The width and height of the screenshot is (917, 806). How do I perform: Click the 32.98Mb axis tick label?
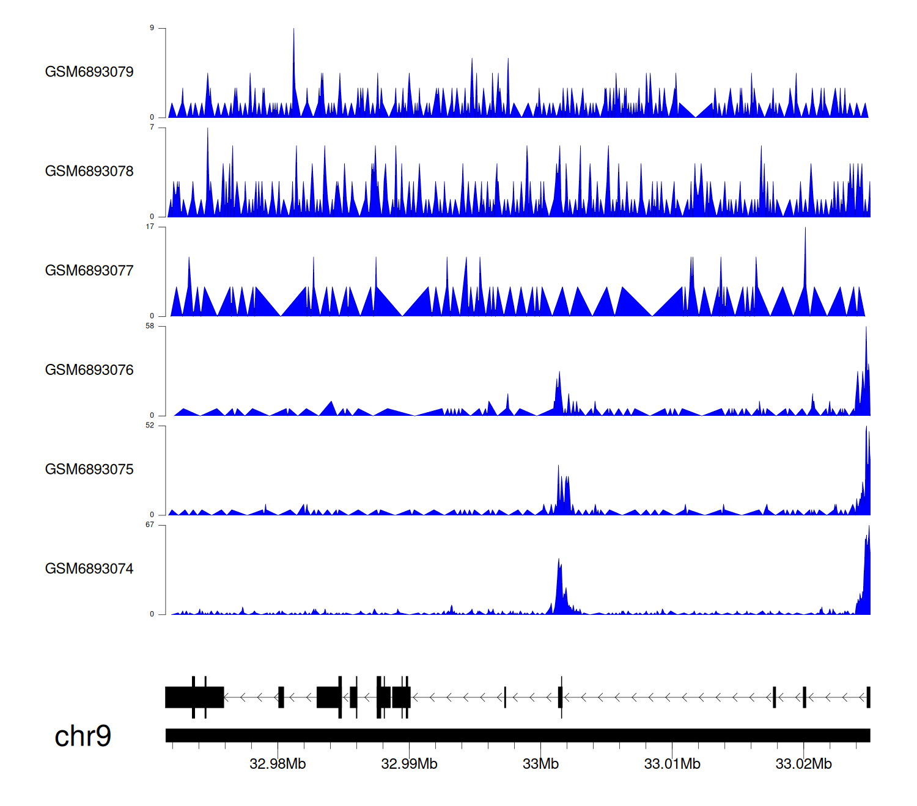point(278,764)
